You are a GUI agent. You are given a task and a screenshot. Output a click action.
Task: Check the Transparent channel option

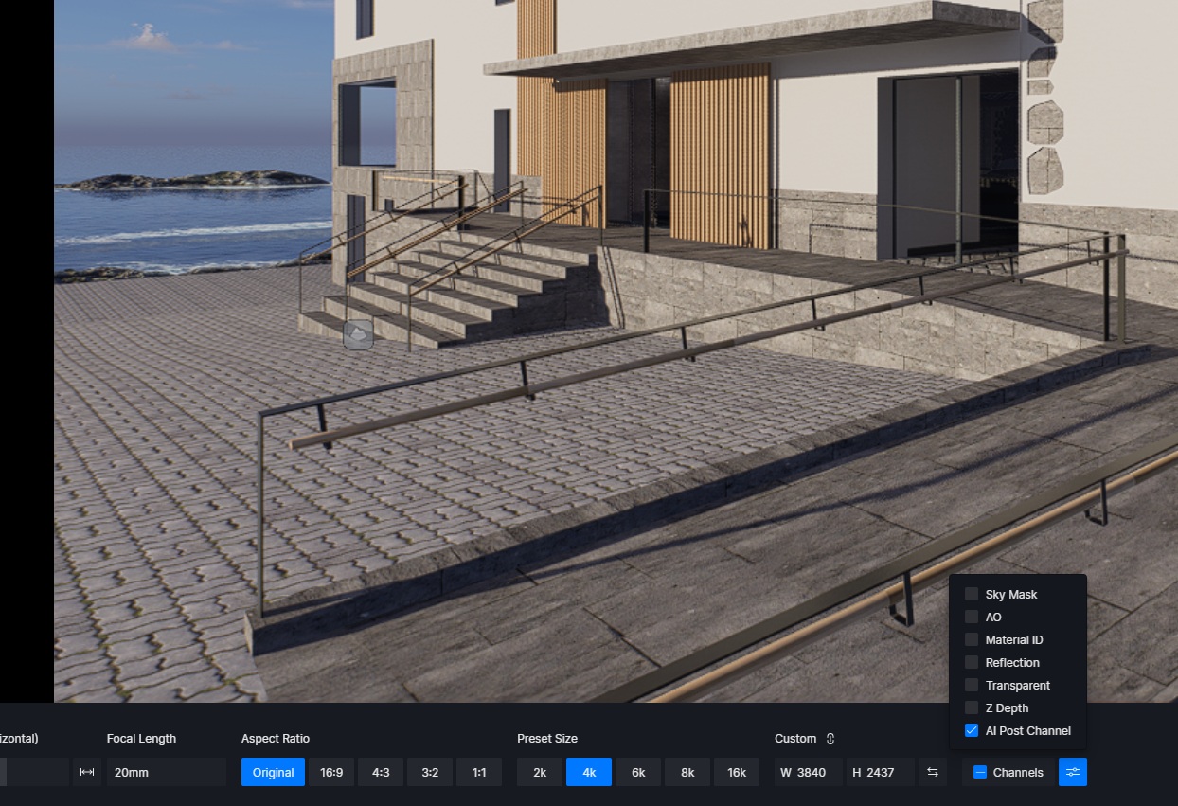click(x=972, y=685)
